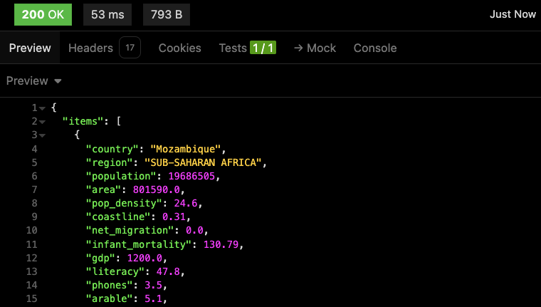Click line number 15 in the gutter
The height and width of the screenshot is (307, 541).
(x=31, y=298)
